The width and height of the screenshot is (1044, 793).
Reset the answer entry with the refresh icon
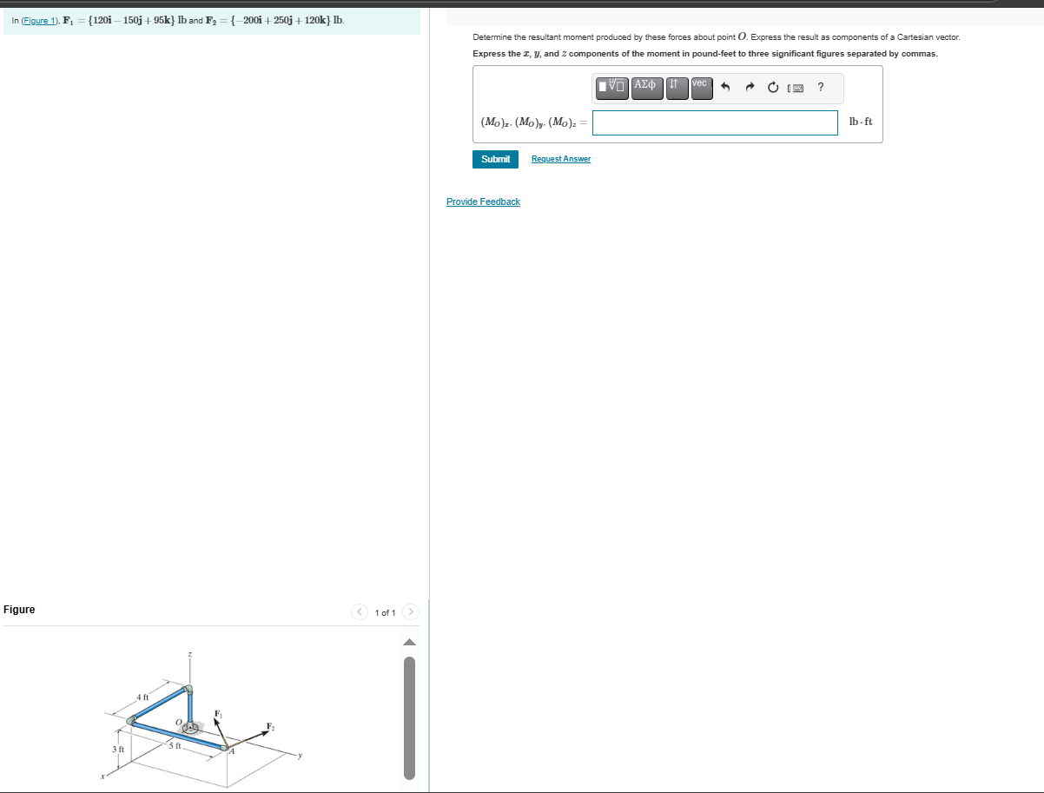pyautogui.click(x=773, y=87)
